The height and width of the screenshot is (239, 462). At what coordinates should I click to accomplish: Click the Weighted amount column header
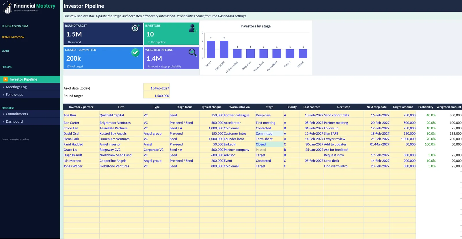(x=449, y=107)
